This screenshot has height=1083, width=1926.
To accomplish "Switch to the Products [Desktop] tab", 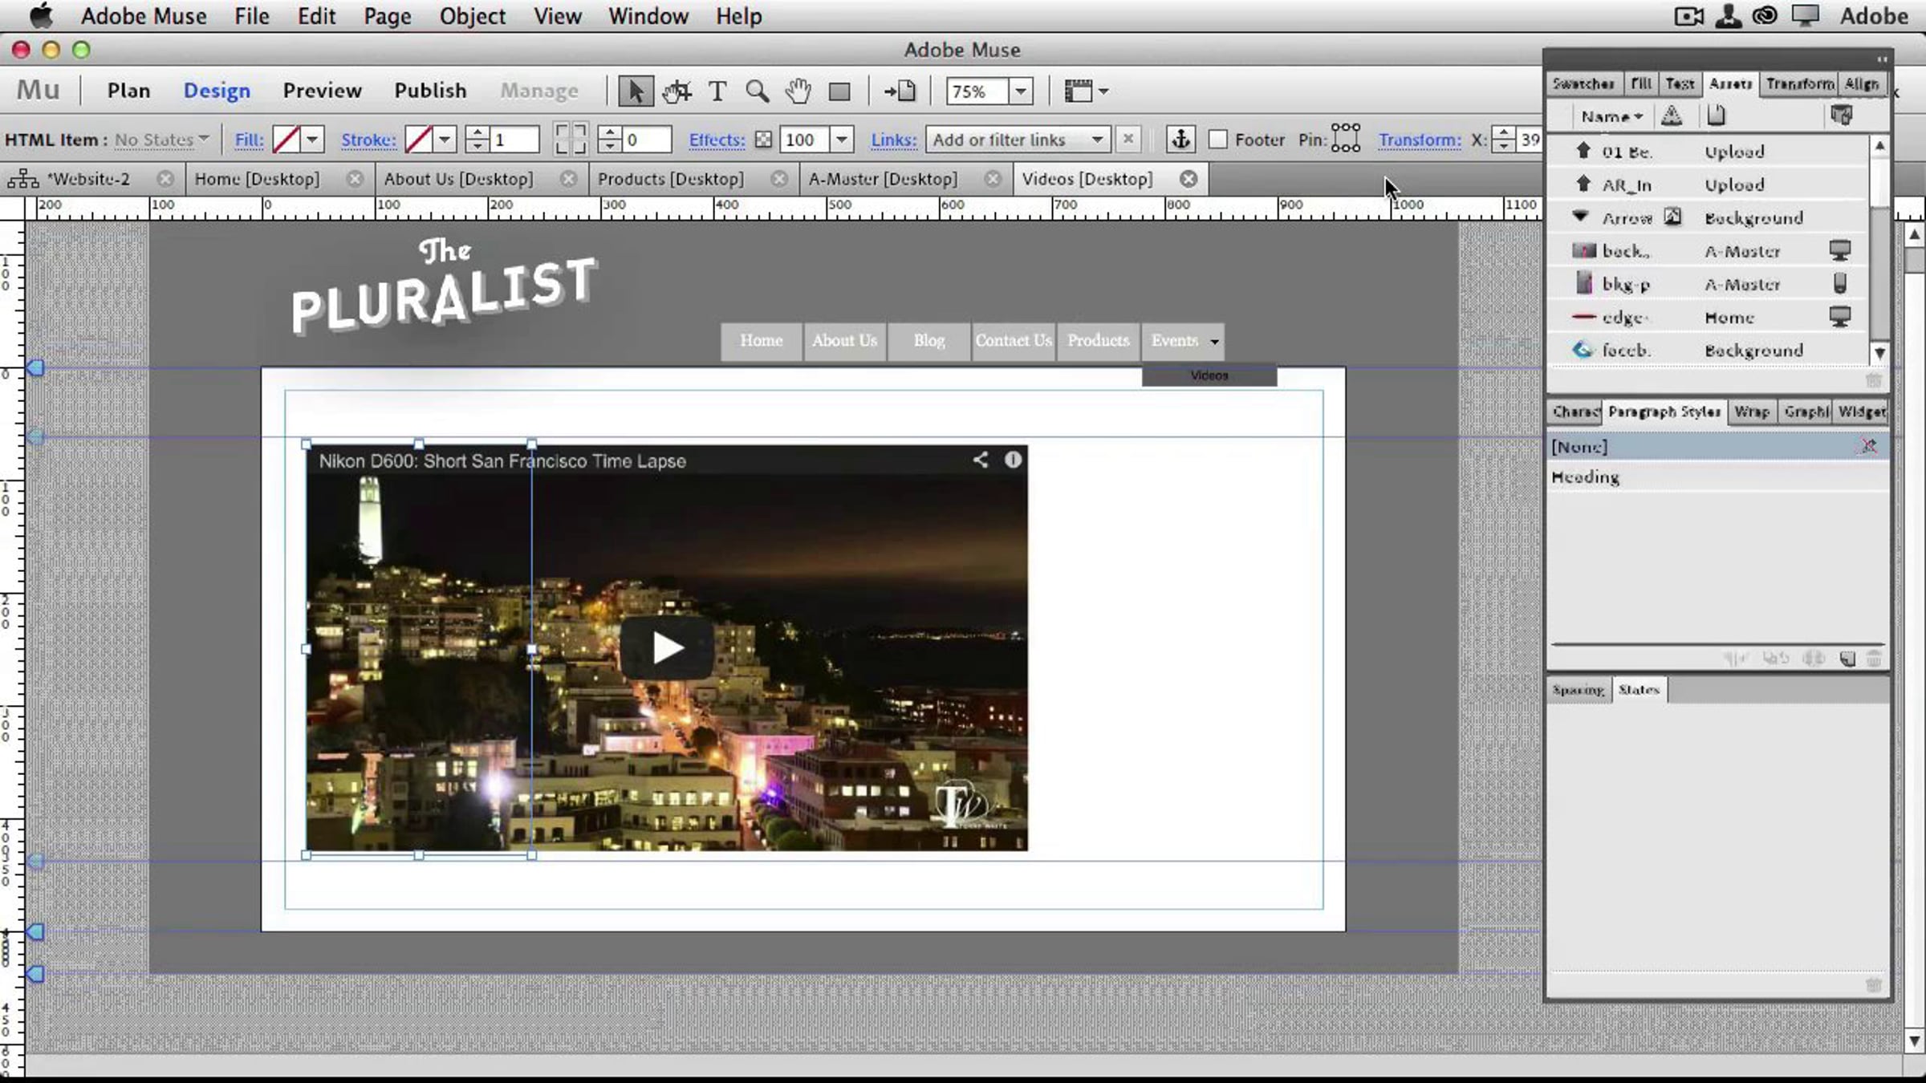I will pyautogui.click(x=670, y=179).
